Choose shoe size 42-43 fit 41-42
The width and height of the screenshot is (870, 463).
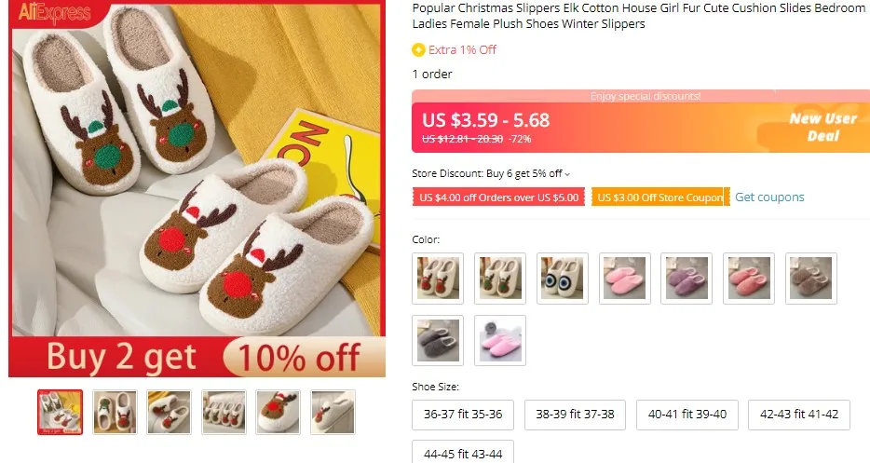tap(799, 415)
